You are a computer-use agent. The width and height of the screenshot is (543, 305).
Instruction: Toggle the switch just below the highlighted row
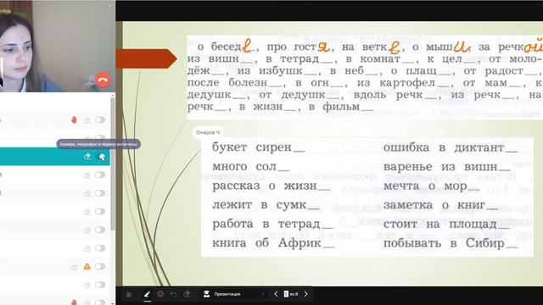pyautogui.click(x=100, y=175)
